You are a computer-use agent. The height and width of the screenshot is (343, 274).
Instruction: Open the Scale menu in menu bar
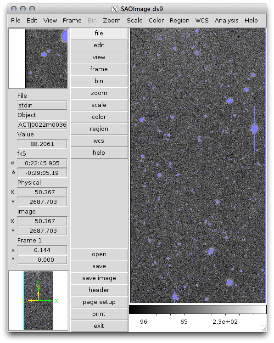point(134,21)
